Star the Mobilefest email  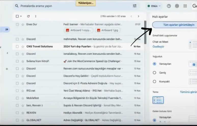tap(23, 98)
